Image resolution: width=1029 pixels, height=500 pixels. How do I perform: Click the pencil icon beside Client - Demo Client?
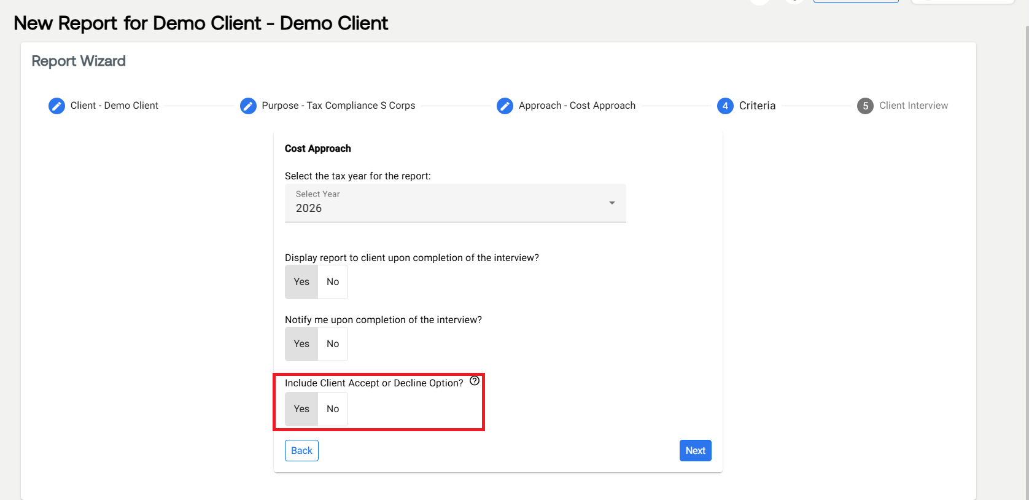coord(56,106)
